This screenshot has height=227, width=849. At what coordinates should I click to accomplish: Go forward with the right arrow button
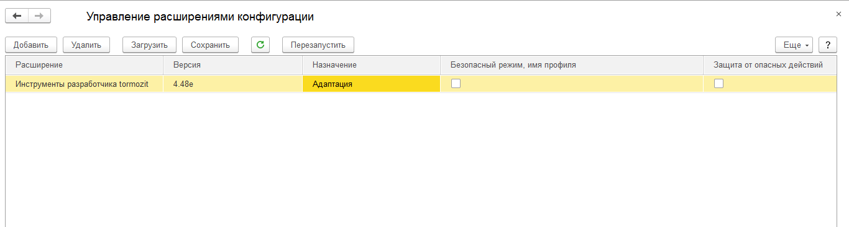(39, 16)
